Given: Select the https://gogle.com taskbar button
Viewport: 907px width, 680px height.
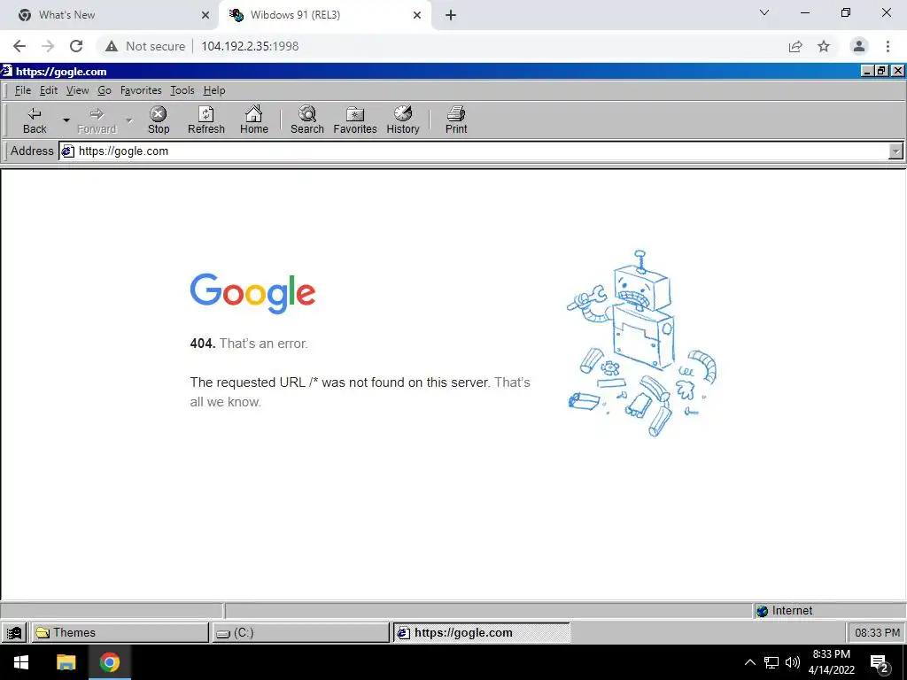Looking at the screenshot, I should pyautogui.click(x=482, y=632).
